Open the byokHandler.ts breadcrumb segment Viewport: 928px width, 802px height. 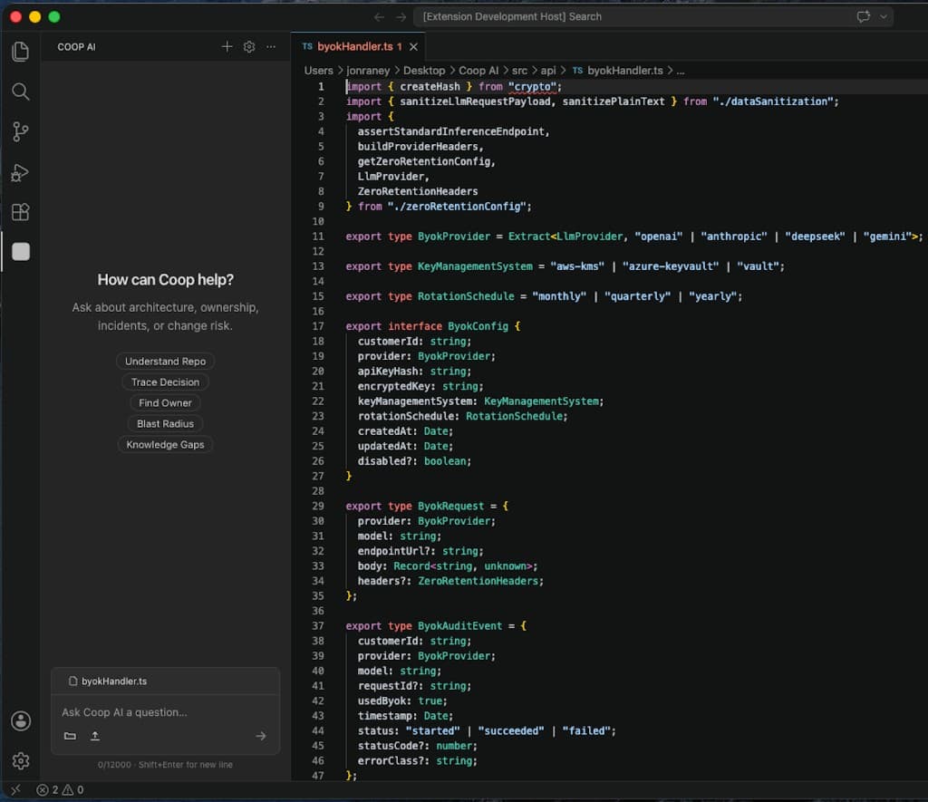pyautogui.click(x=618, y=71)
